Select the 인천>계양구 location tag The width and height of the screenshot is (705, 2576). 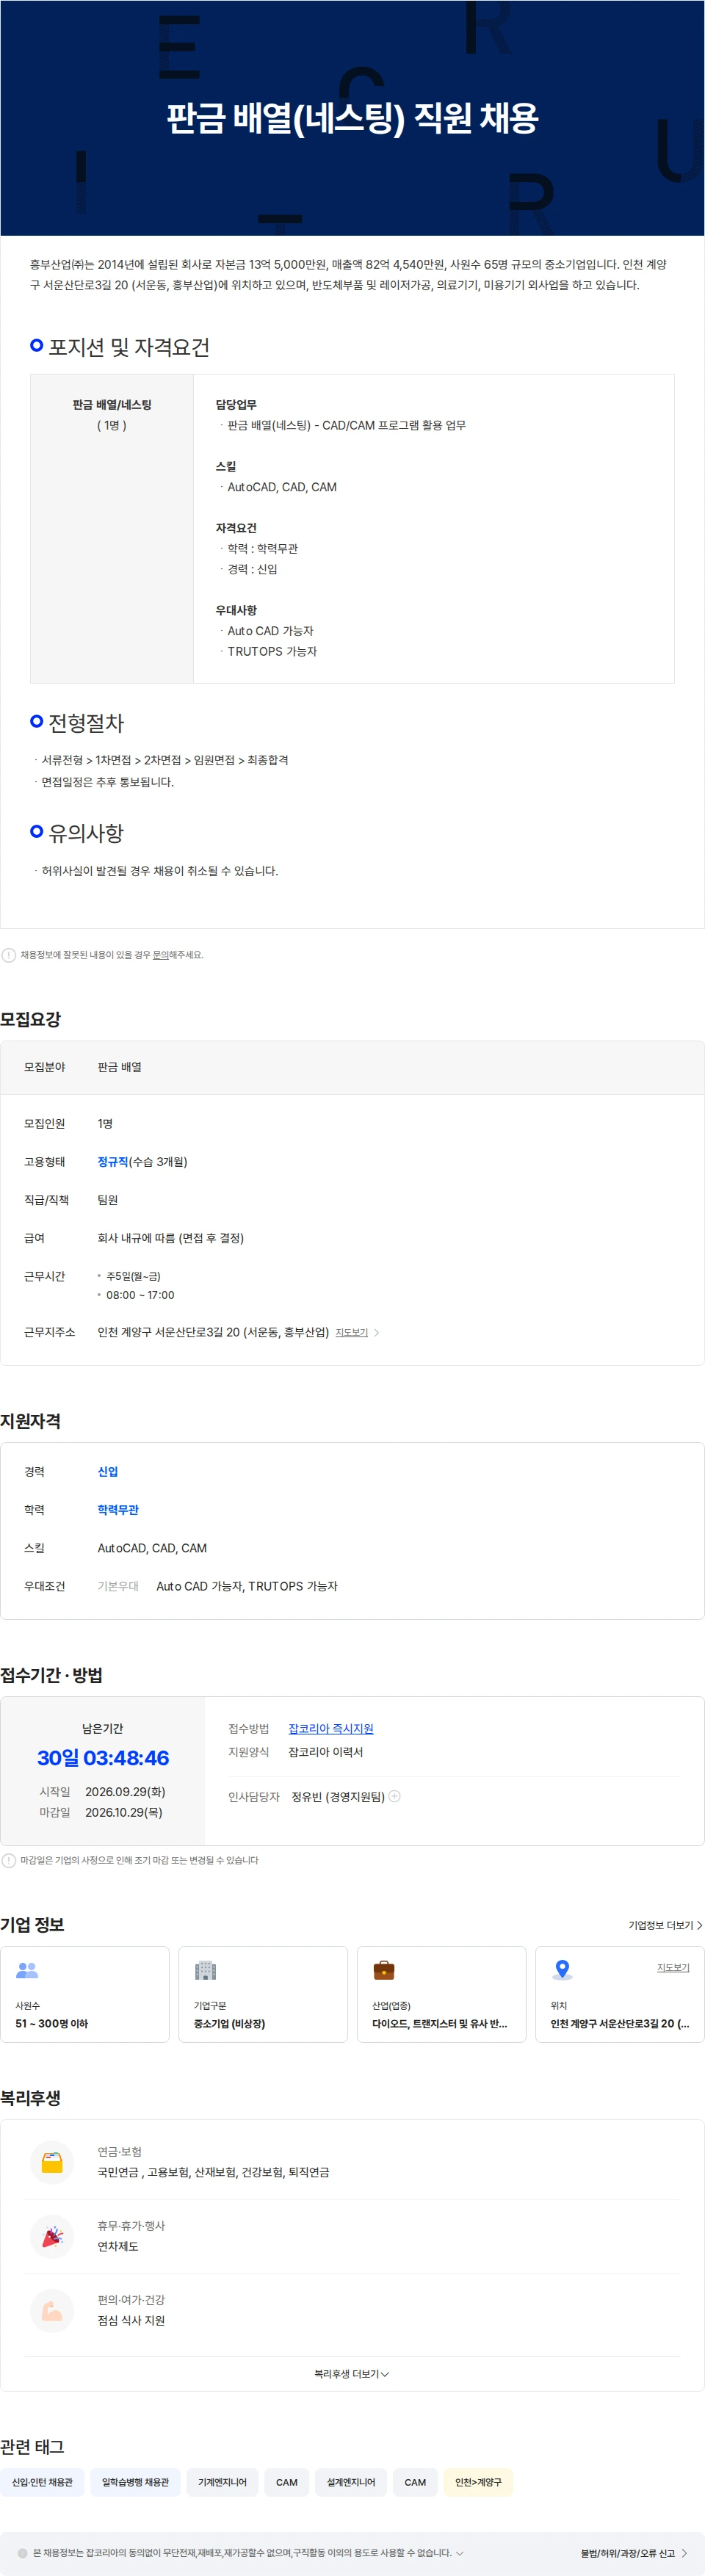coord(478,2482)
